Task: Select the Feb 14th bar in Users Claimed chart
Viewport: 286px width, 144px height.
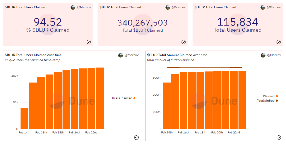Action: [25, 119]
